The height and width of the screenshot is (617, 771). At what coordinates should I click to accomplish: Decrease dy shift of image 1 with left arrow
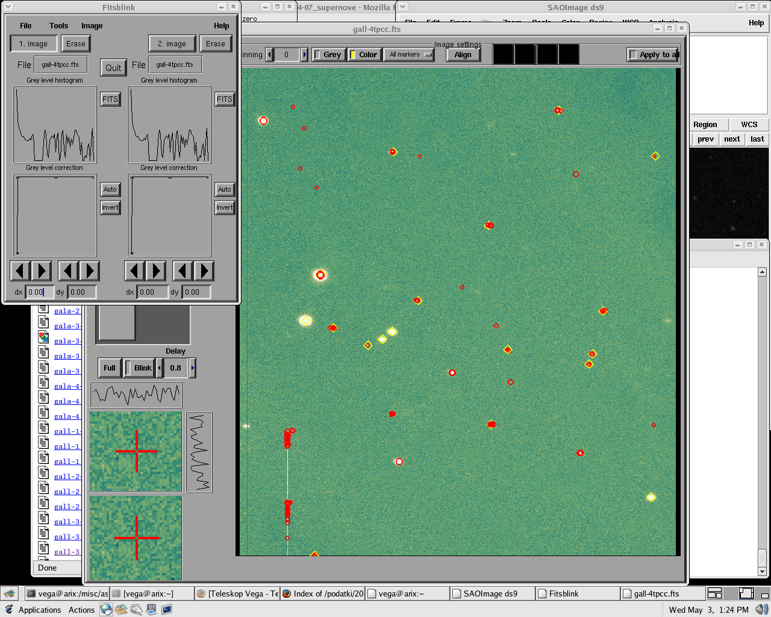[69, 271]
